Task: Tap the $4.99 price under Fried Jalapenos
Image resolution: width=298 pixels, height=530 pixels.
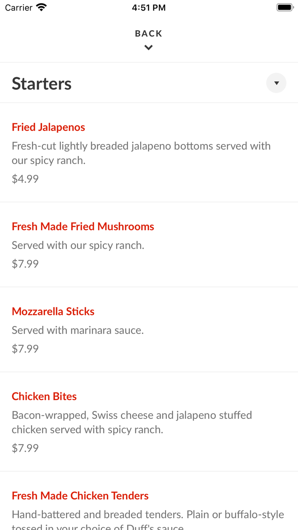Action: [x=25, y=179]
